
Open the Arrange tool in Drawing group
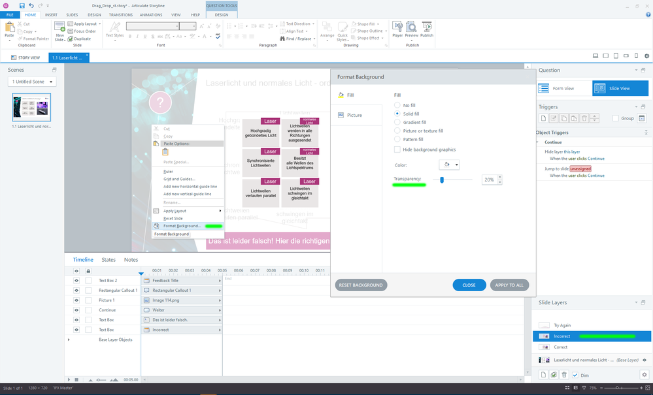click(327, 30)
